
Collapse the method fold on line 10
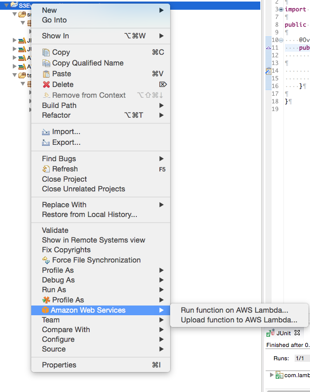(281, 40)
